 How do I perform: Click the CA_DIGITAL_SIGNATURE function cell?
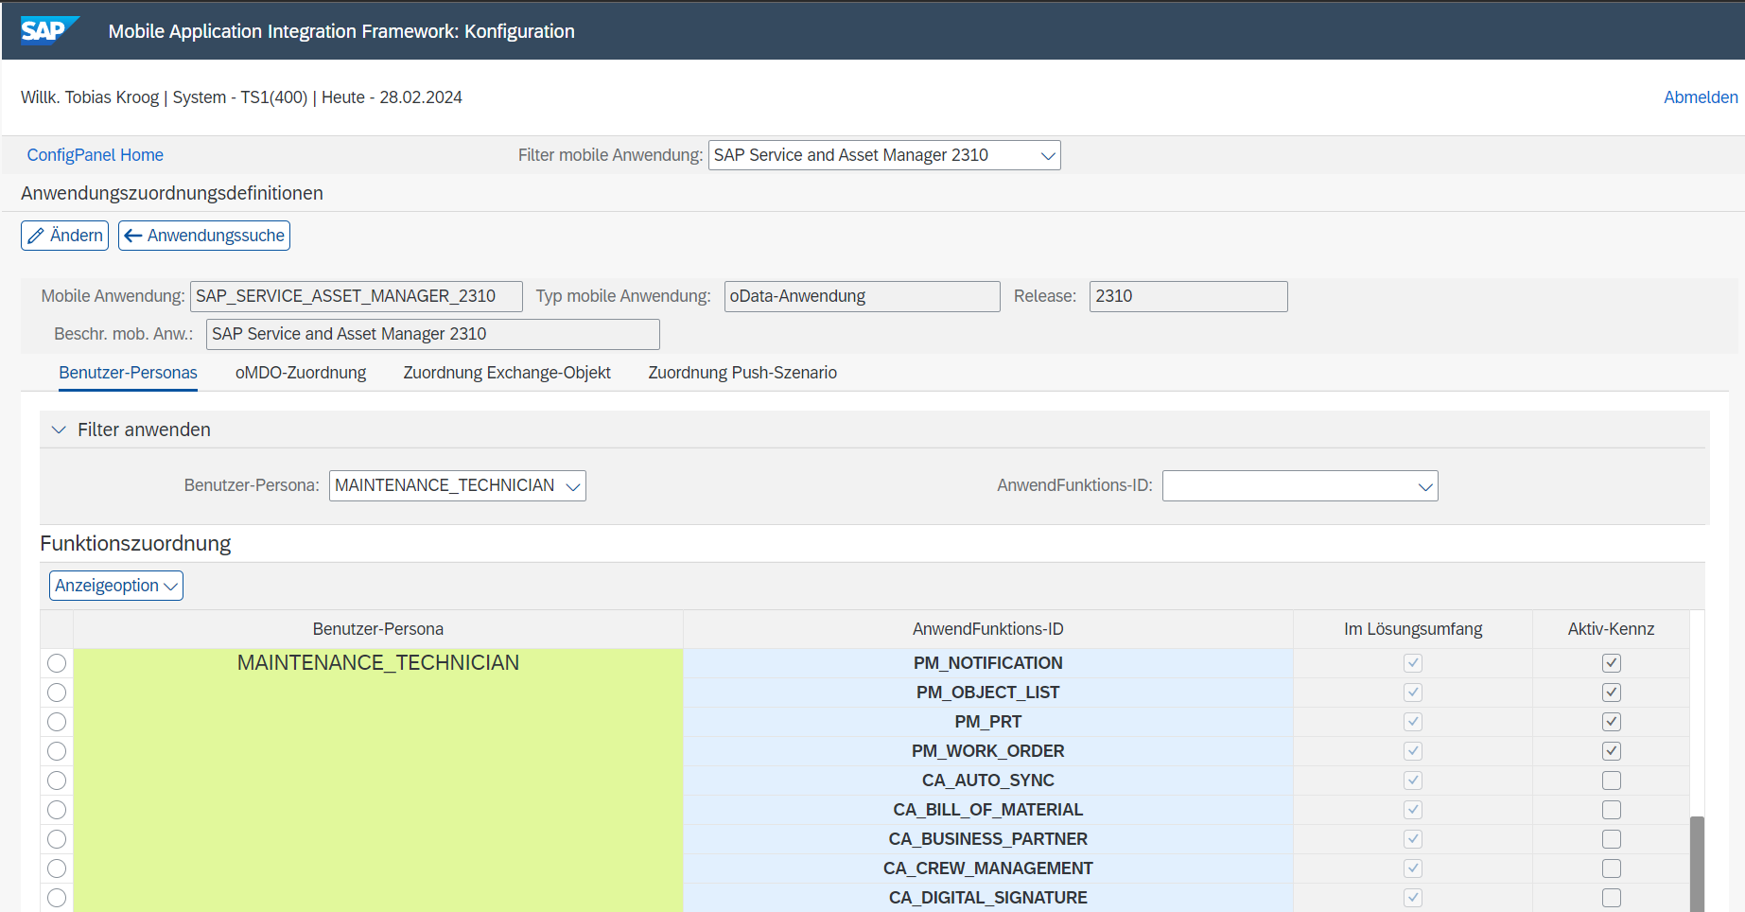click(987, 898)
